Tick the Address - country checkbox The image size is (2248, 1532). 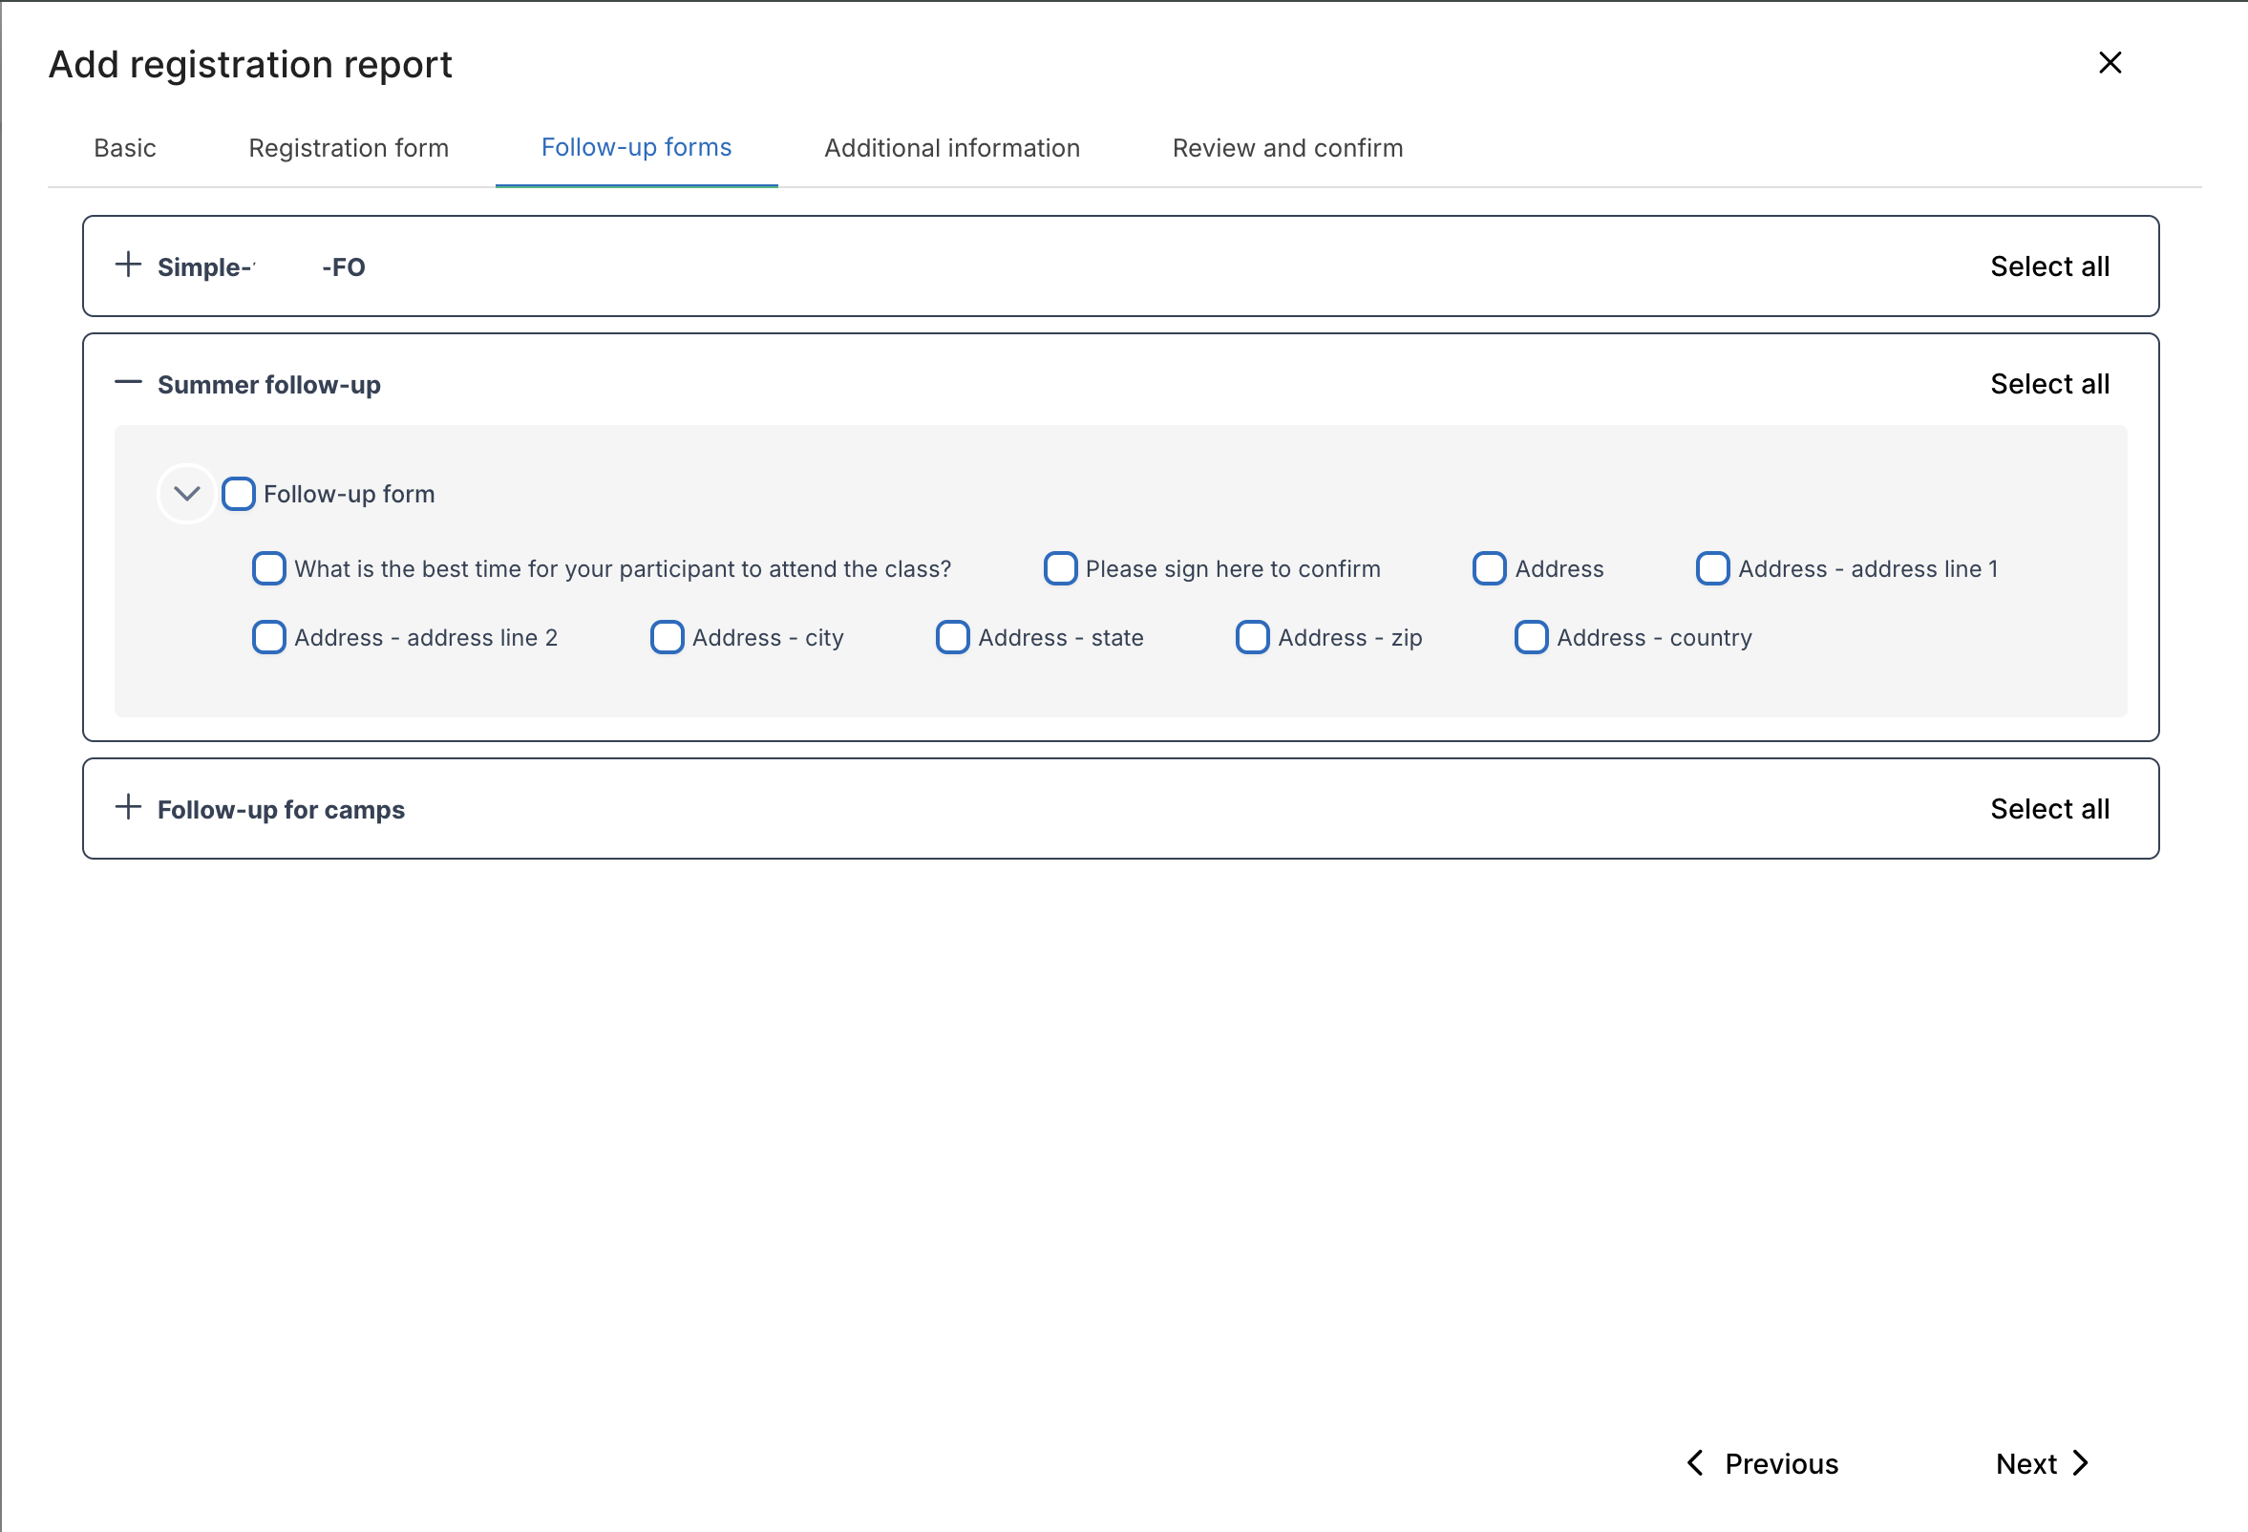coord(1530,637)
